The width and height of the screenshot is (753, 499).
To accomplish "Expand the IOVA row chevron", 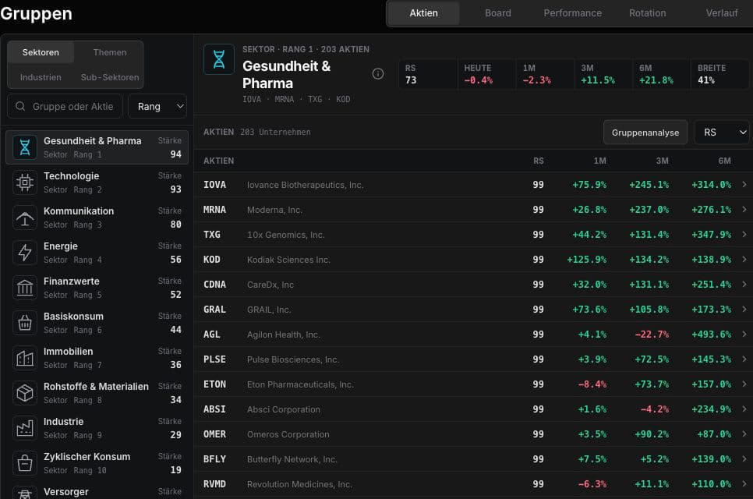I will (744, 185).
